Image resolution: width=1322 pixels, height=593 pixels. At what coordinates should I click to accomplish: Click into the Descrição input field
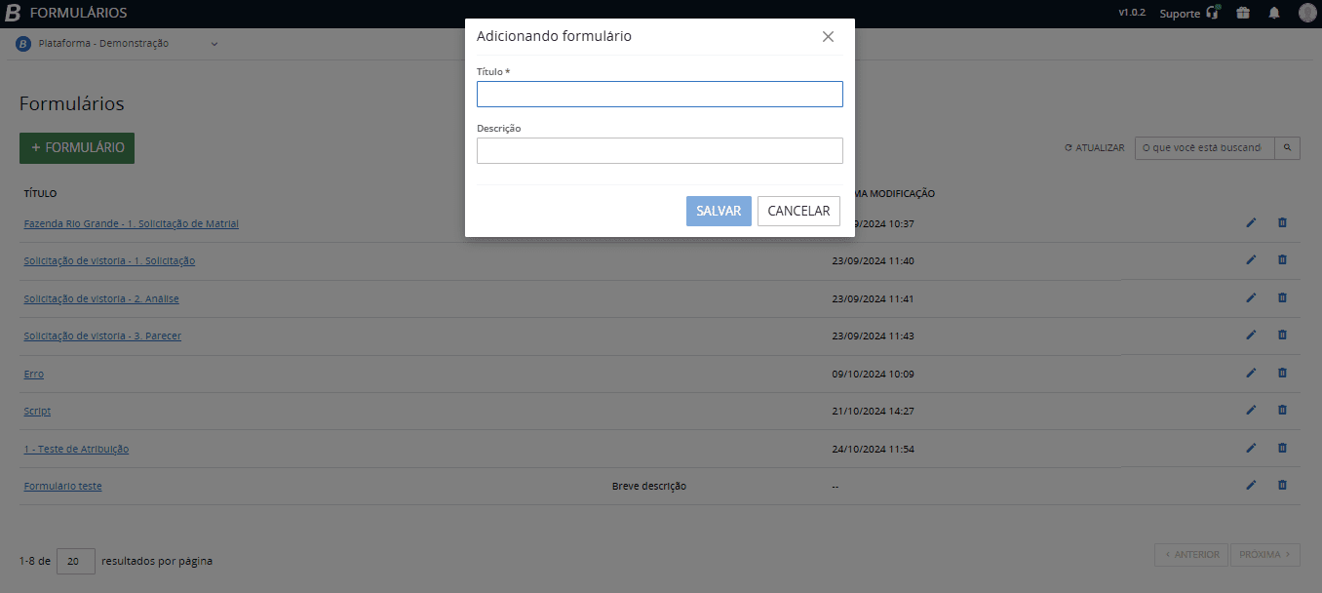(x=659, y=150)
